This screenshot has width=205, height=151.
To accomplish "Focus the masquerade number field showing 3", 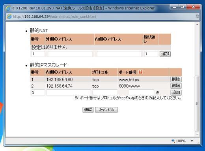I will tap(38, 92).
